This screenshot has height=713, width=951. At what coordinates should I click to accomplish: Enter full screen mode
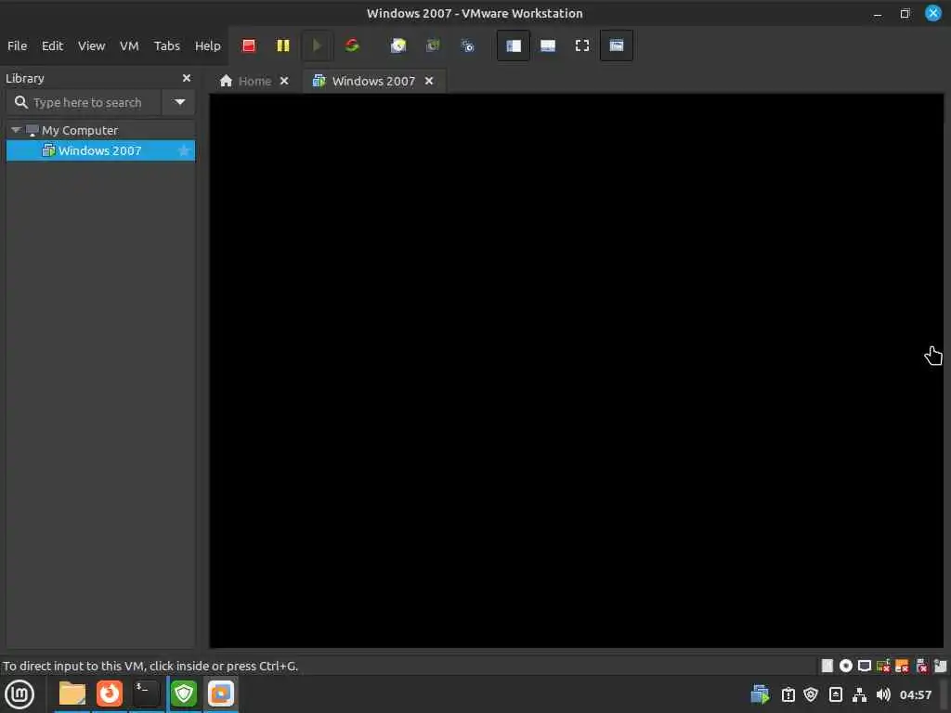coord(582,45)
